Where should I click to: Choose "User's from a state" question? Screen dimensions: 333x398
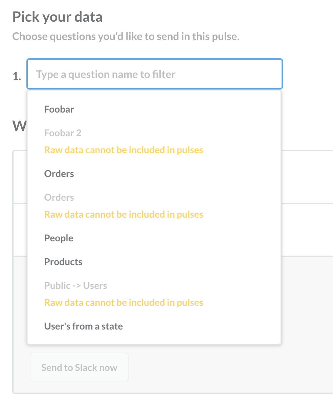click(83, 326)
